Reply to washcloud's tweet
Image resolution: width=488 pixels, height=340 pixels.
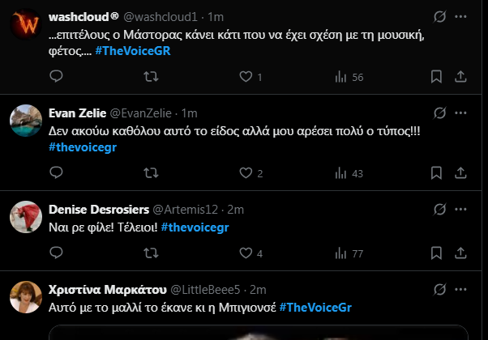[x=57, y=77]
